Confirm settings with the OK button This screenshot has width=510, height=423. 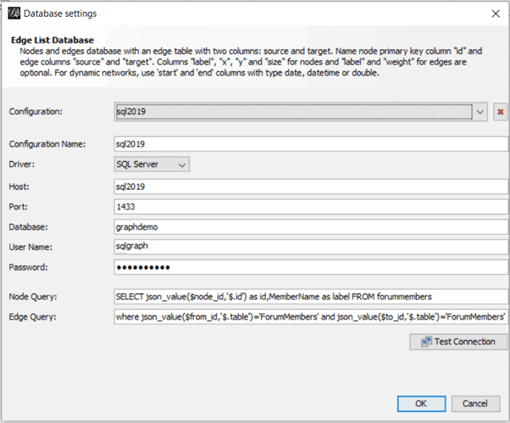[421, 404]
